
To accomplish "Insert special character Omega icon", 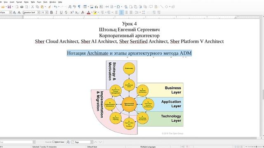I will (x=118, y=7).
